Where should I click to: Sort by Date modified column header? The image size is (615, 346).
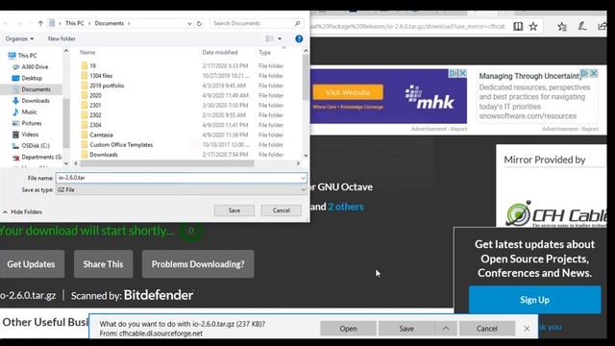(220, 52)
